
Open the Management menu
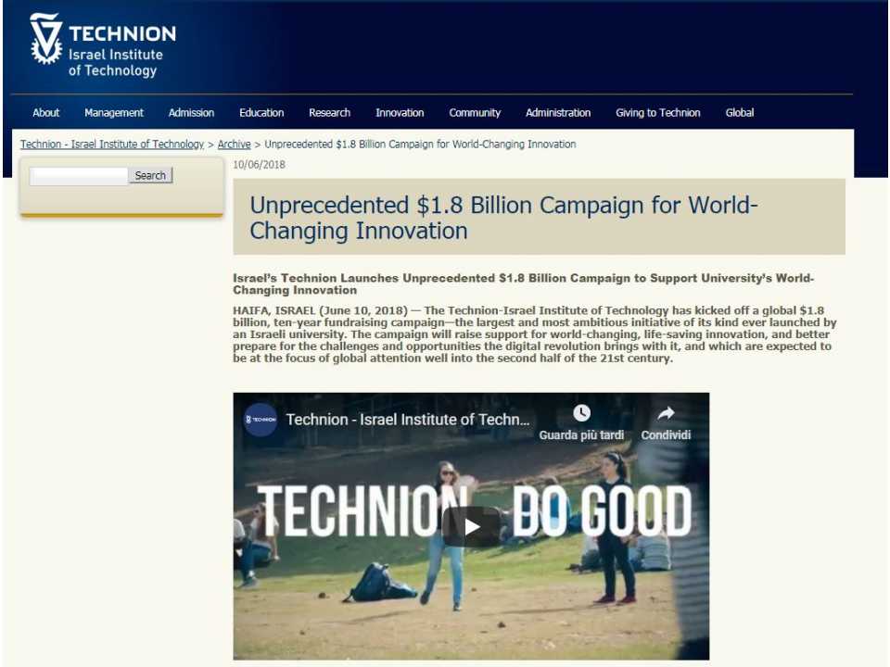(114, 112)
